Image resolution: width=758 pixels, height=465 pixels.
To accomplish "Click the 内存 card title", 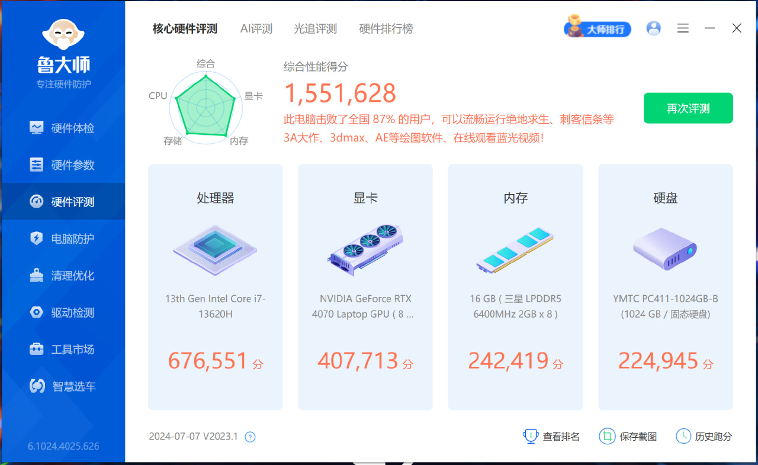I will (x=515, y=198).
